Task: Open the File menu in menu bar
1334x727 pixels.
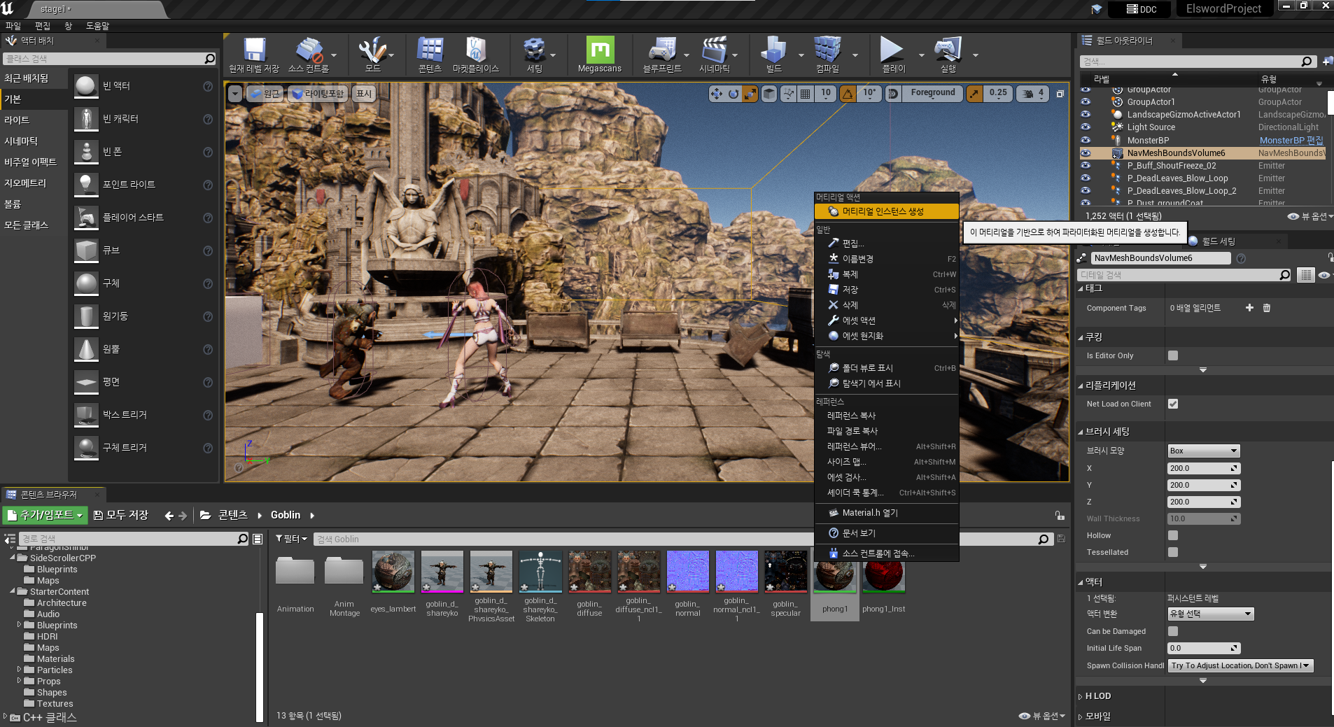Action: click(13, 26)
